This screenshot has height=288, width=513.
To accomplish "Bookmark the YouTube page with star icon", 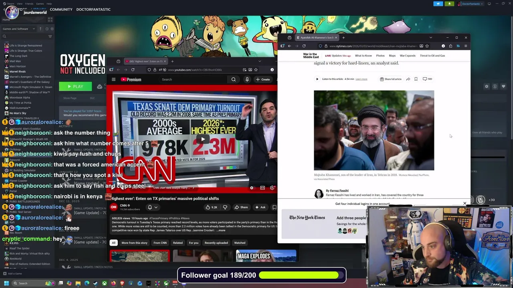I will [x=256, y=70].
